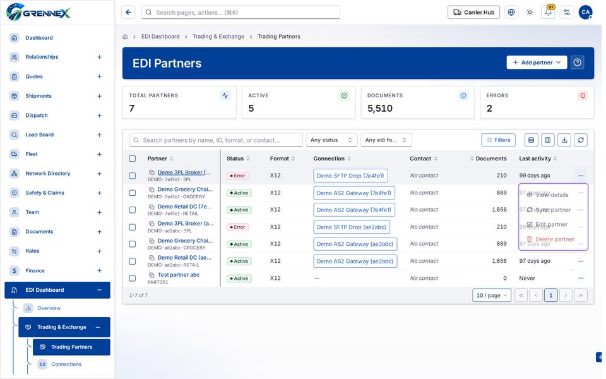Choose Sync partner in context menu
This screenshot has width=606, height=379.
click(x=553, y=210)
